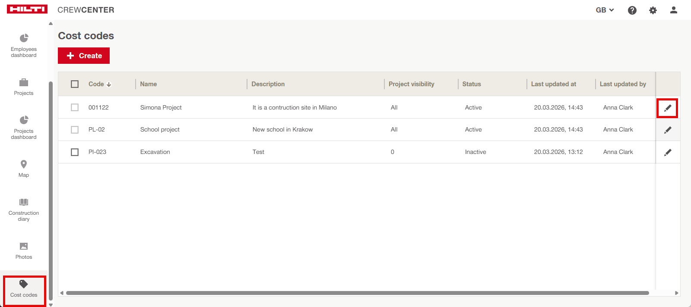
Task: Select checkbox for code 001122
Action: pos(75,107)
